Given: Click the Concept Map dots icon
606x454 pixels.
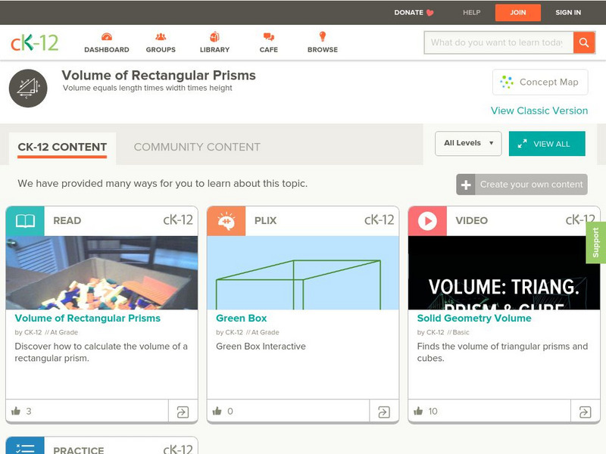Looking at the screenshot, I should click(507, 82).
